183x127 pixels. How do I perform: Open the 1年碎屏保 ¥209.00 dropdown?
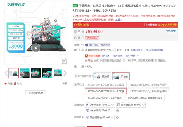tap(100, 111)
